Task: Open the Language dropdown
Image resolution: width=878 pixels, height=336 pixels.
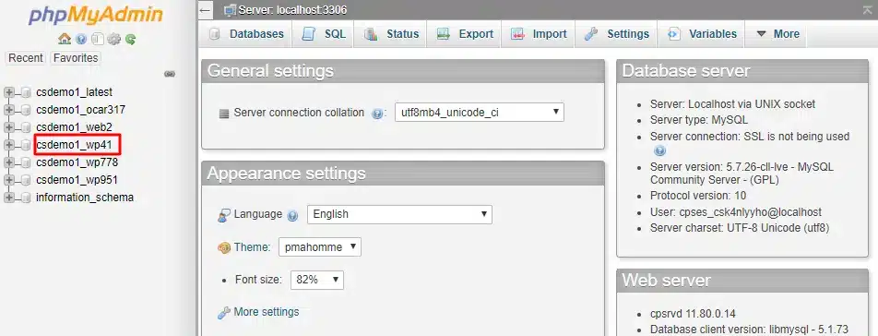Action: [x=399, y=214]
